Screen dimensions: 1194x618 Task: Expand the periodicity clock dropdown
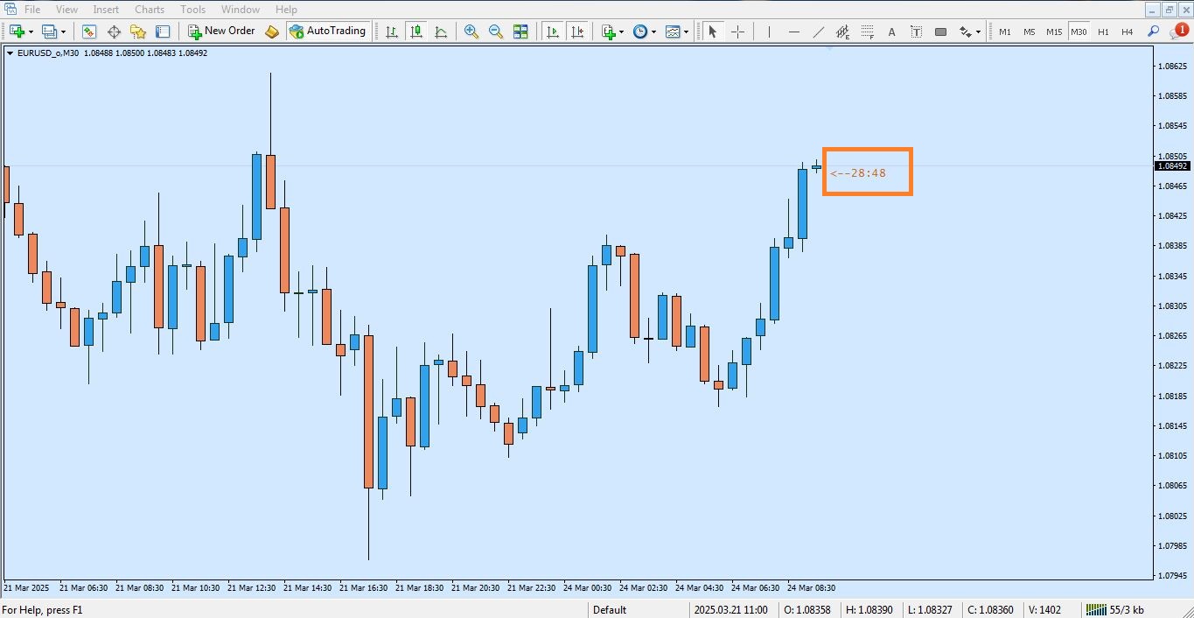(653, 32)
